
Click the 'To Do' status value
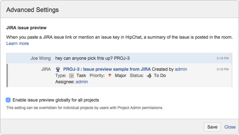point(160,76)
